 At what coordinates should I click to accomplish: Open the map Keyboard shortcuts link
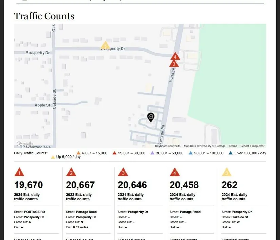pos(168,146)
